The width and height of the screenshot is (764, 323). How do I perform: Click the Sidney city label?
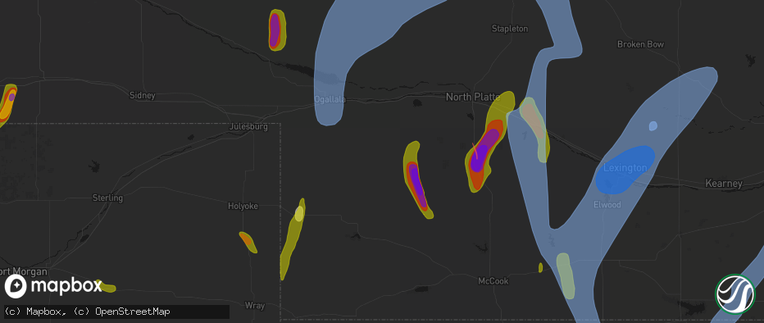tap(143, 95)
